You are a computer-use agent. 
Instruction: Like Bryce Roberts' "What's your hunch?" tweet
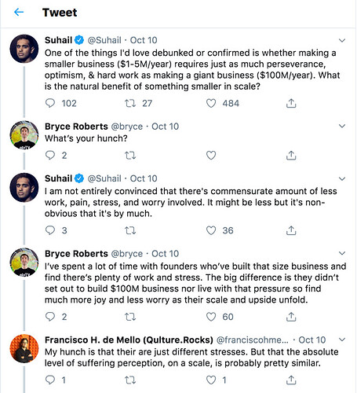[x=211, y=156]
